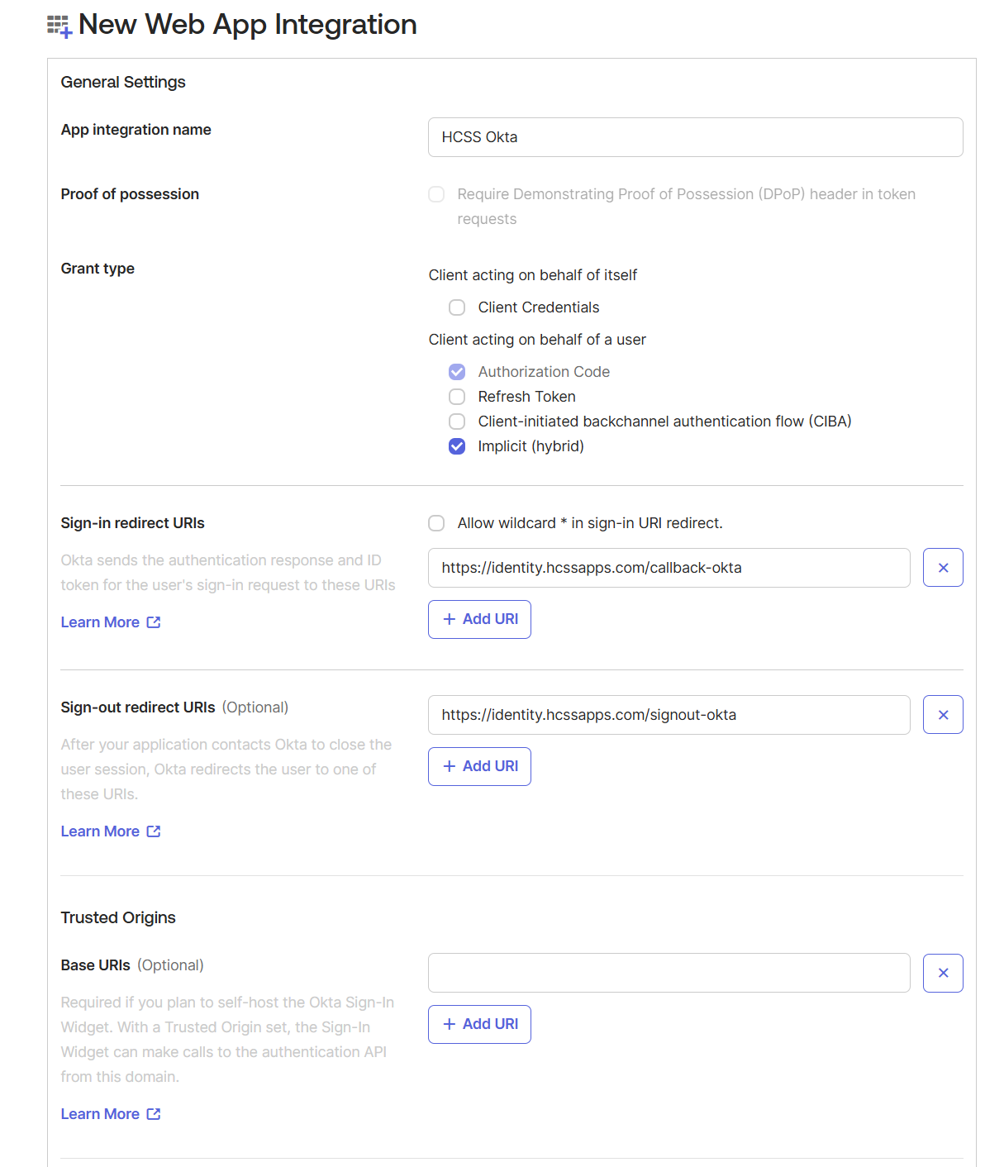Remove the signout-okta redirect URI
The width and height of the screenshot is (985, 1167).
click(943, 715)
